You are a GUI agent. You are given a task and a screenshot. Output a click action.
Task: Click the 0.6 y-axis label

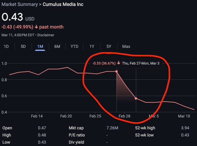pos(4,96)
